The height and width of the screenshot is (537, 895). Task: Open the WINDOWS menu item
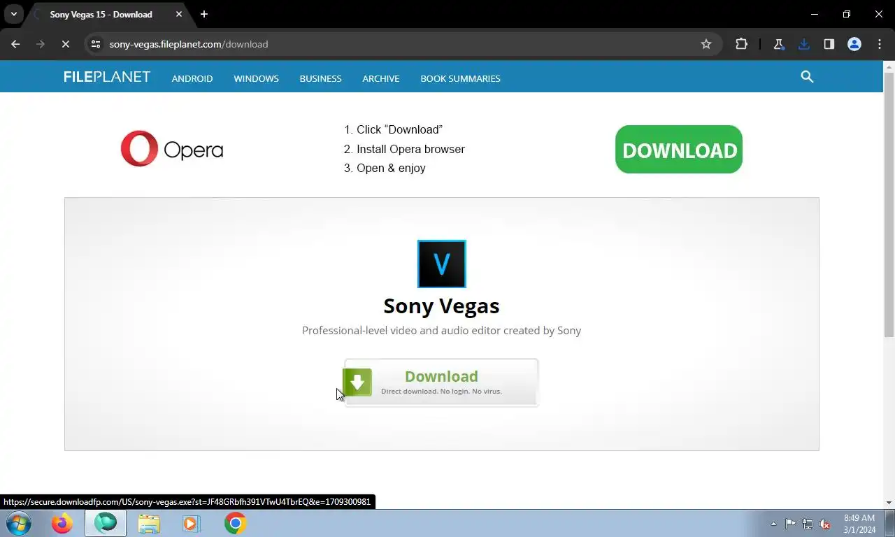[x=256, y=78]
